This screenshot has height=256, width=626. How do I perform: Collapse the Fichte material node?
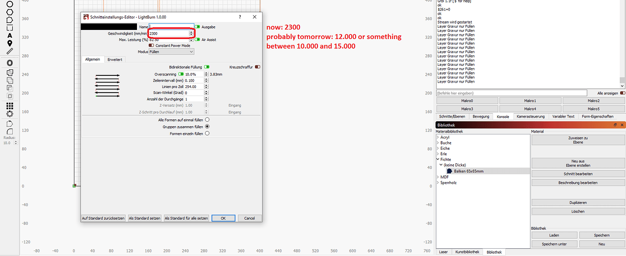click(x=438, y=159)
